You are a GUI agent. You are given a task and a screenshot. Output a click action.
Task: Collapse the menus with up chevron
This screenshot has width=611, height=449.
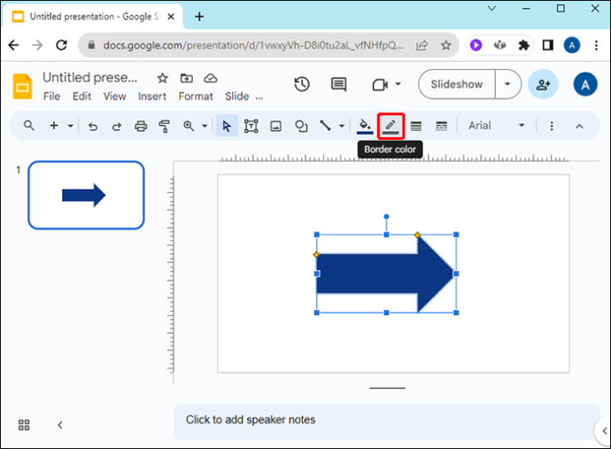coord(579,126)
